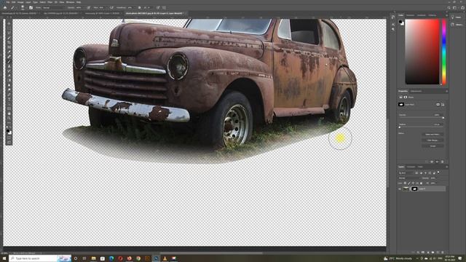Open Mostly cloudy weather widget
This screenshot has width=466, height=262.
click(398, 258)
